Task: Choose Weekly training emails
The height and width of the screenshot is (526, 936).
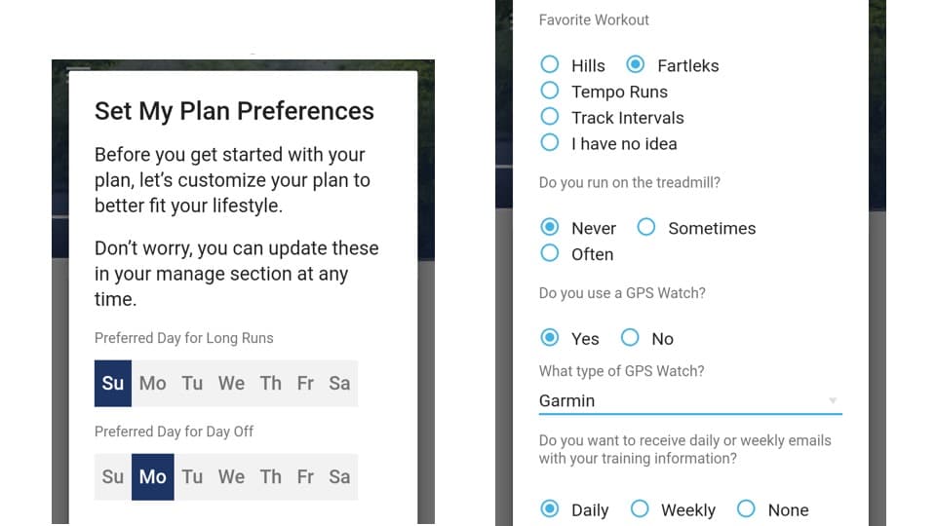Action: pyautogui.click(x=640, y=508)
